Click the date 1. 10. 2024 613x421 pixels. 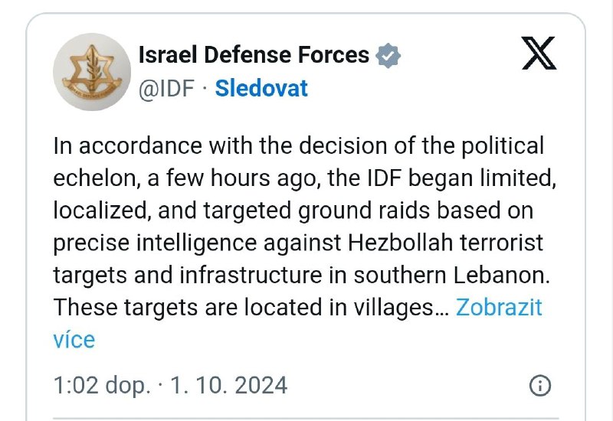pyautogui.click(x=228, y=385)
